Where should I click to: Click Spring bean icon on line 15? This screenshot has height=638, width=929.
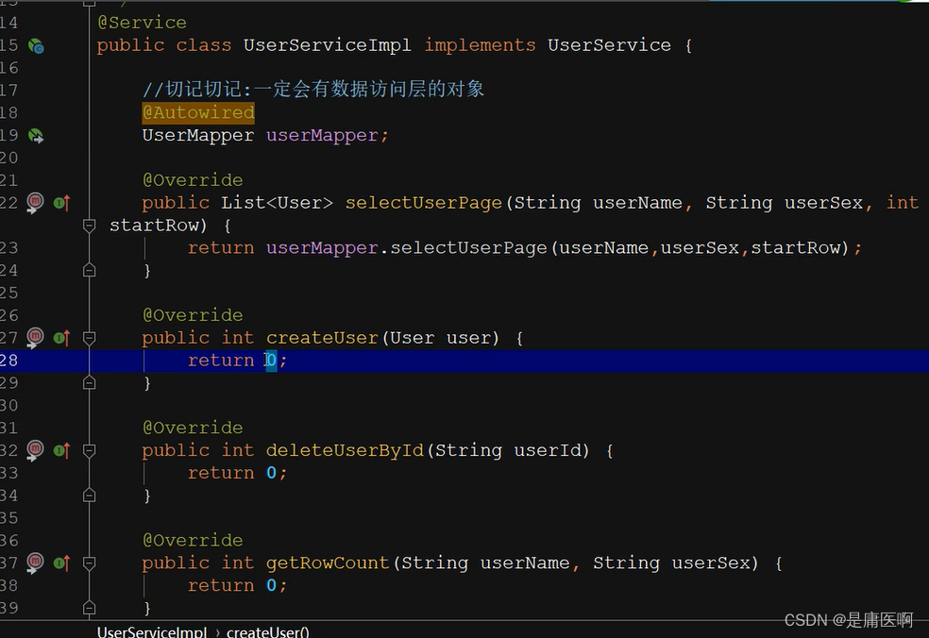click(36, 46)
